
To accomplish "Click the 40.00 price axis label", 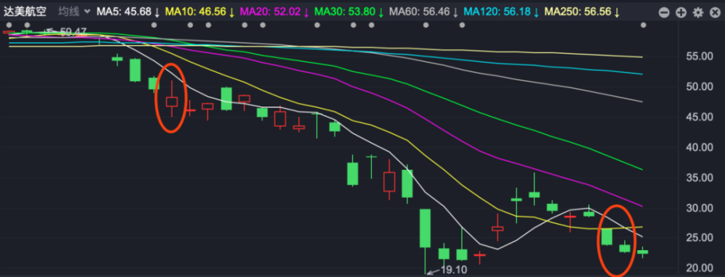I will pyautogui.click(x=700, y=147).
